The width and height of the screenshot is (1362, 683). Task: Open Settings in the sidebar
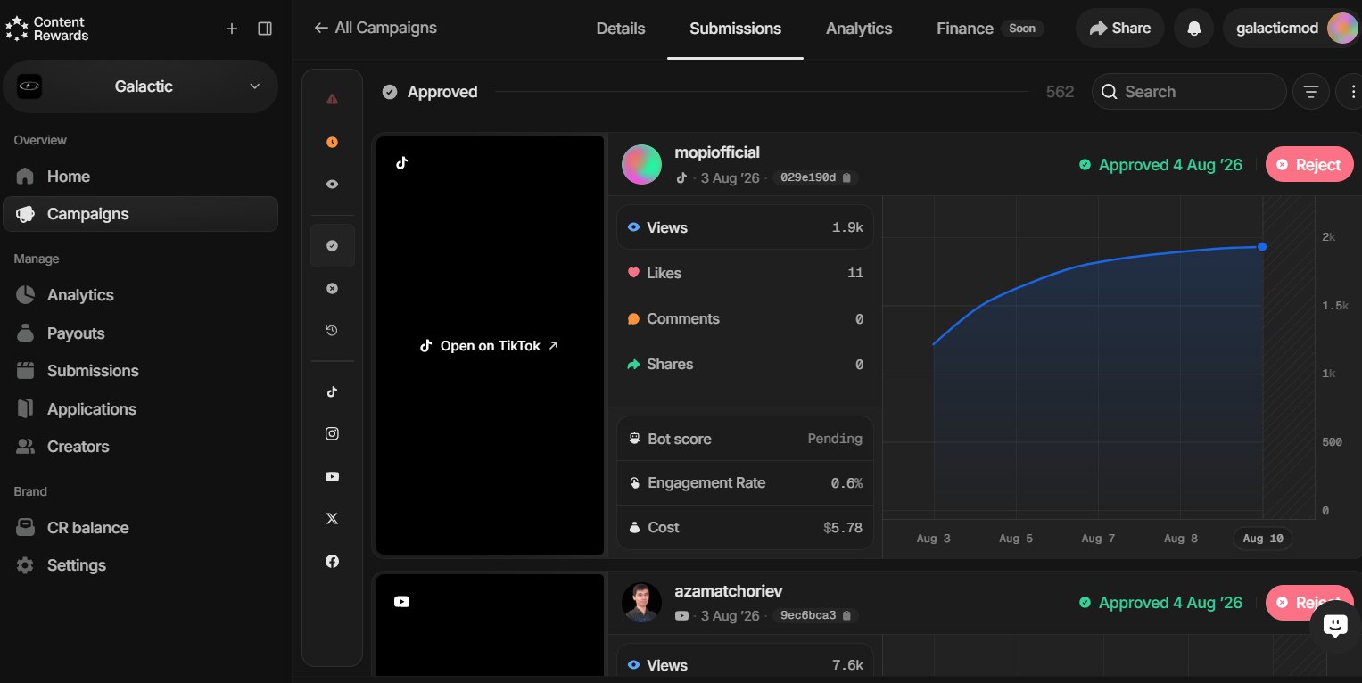[141, 565]
